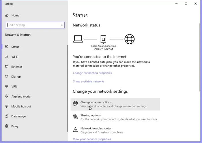202x143 pixels.
Task: Click the Wi-Fi signal icon
Action: (x=7, y=57)
